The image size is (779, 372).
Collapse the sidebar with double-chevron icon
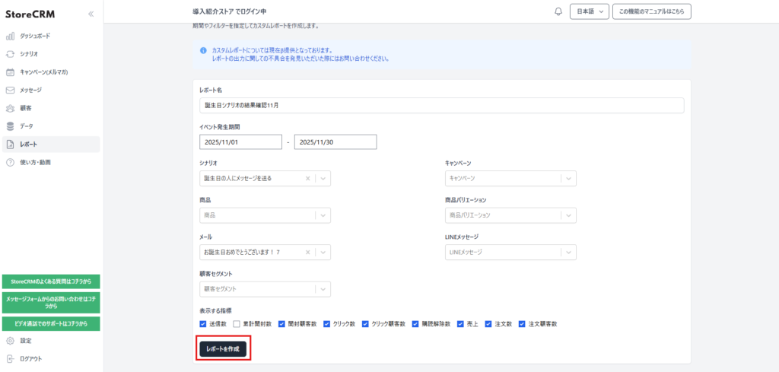pyautogui.click(x=91, y=14)
